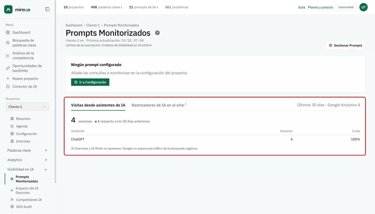This screenshot has height=214, width=375.
Task: Click the Dashboard grid icon in the menu
Action: pos(8,33)
